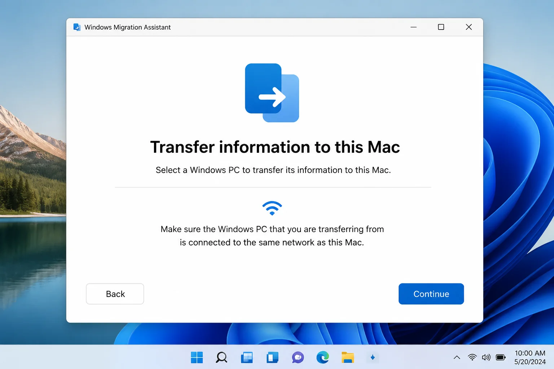
Task: Click the 'is connected to the same network' line
Action: pos(272,243)
